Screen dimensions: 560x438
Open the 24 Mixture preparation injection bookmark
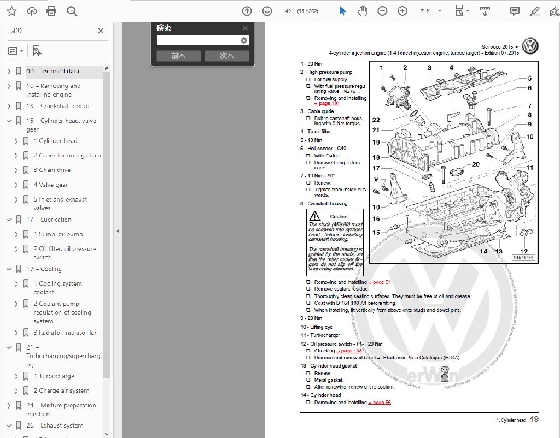(x=61, y=410)
